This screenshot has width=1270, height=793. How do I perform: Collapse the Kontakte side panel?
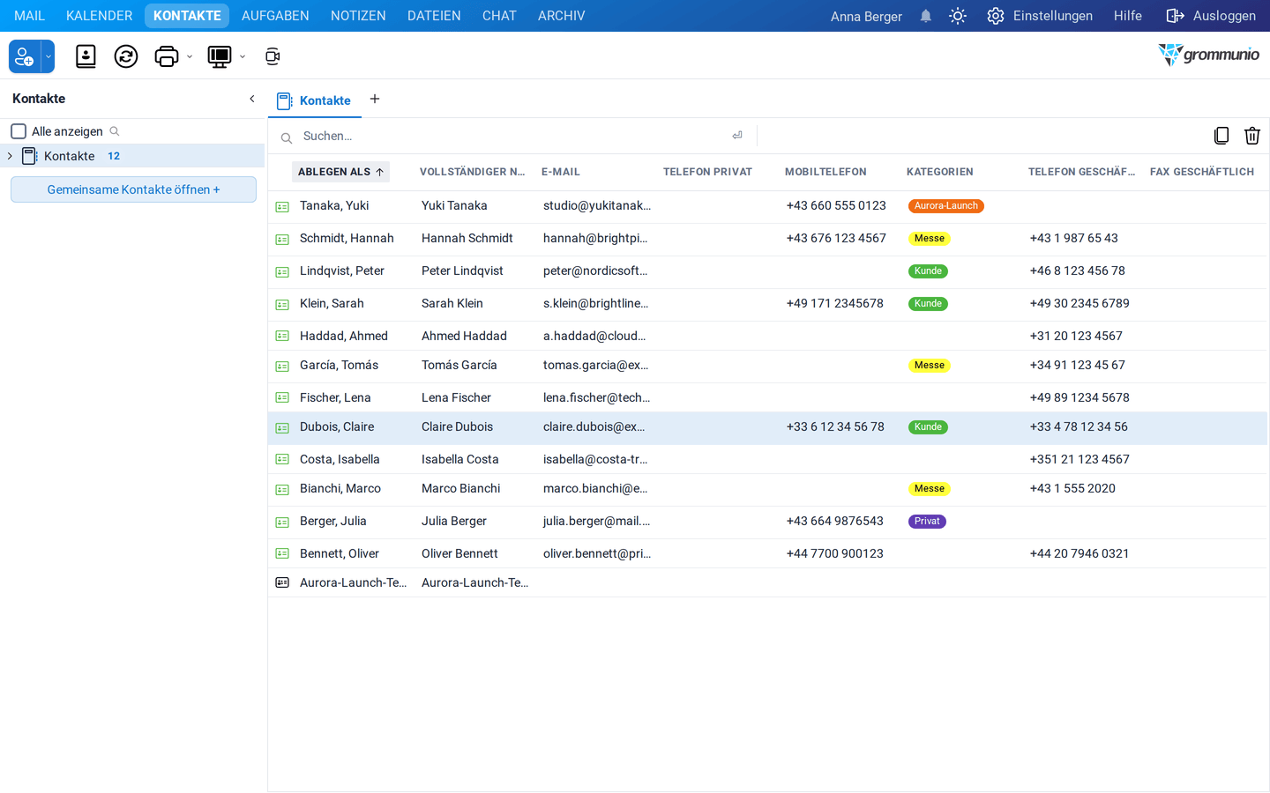252,99
